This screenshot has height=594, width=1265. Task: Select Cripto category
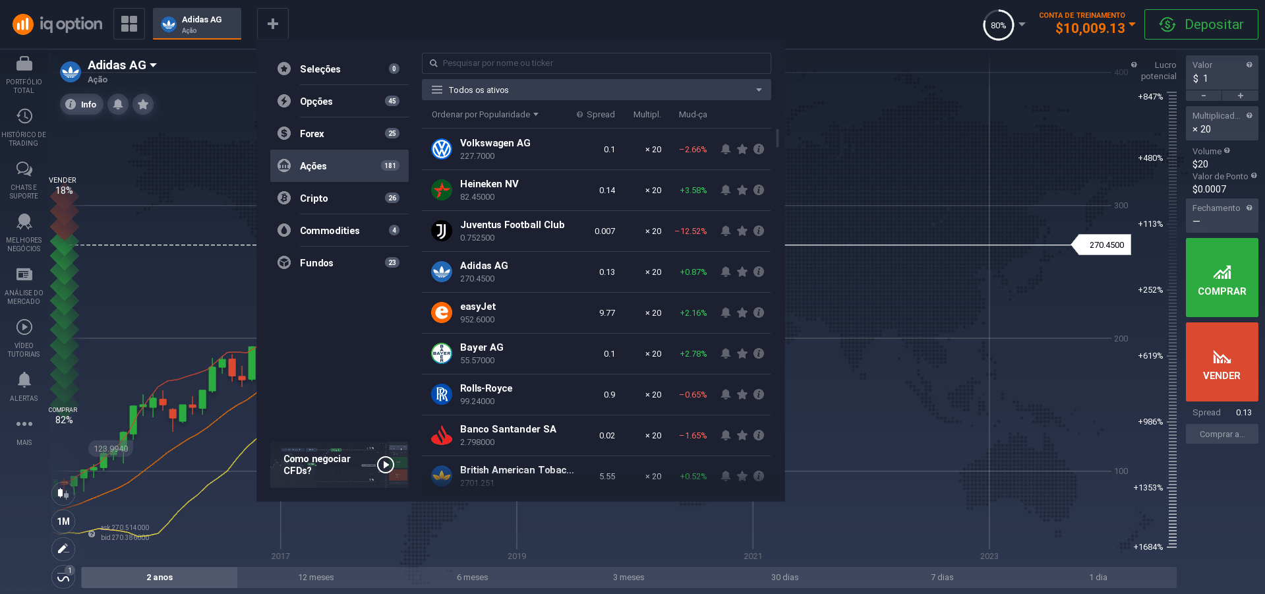pos(339,198)
